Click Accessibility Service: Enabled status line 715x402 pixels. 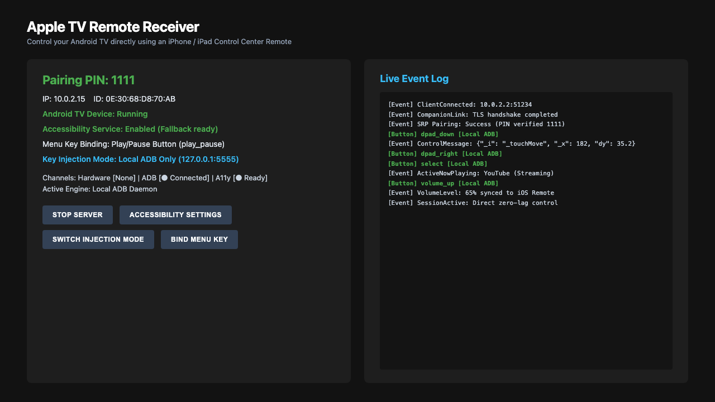click(x=130, y=129)
